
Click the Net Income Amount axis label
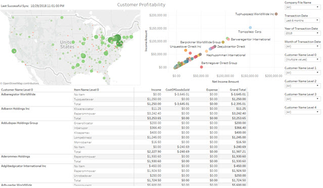225,82
